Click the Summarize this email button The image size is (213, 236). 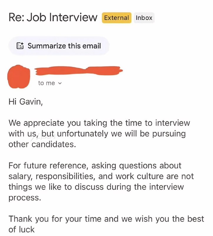59,46
